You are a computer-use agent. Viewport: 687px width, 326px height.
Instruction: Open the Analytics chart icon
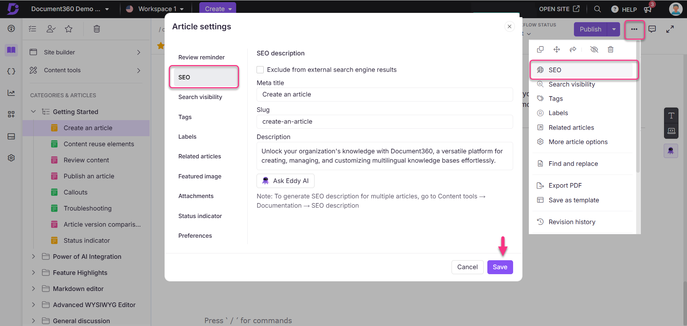point(11,93)
